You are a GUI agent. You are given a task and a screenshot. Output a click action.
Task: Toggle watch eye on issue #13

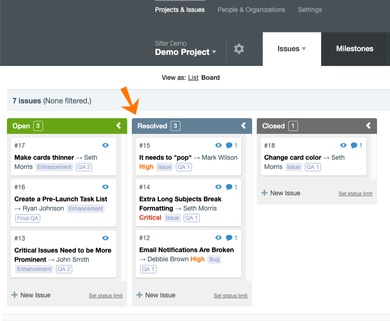point(105,238)
